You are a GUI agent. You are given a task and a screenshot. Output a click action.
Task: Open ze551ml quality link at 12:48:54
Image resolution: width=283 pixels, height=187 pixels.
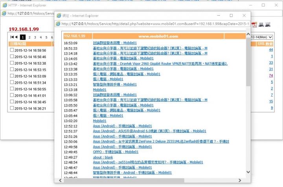pyautogui.click(x=148, y=162)
